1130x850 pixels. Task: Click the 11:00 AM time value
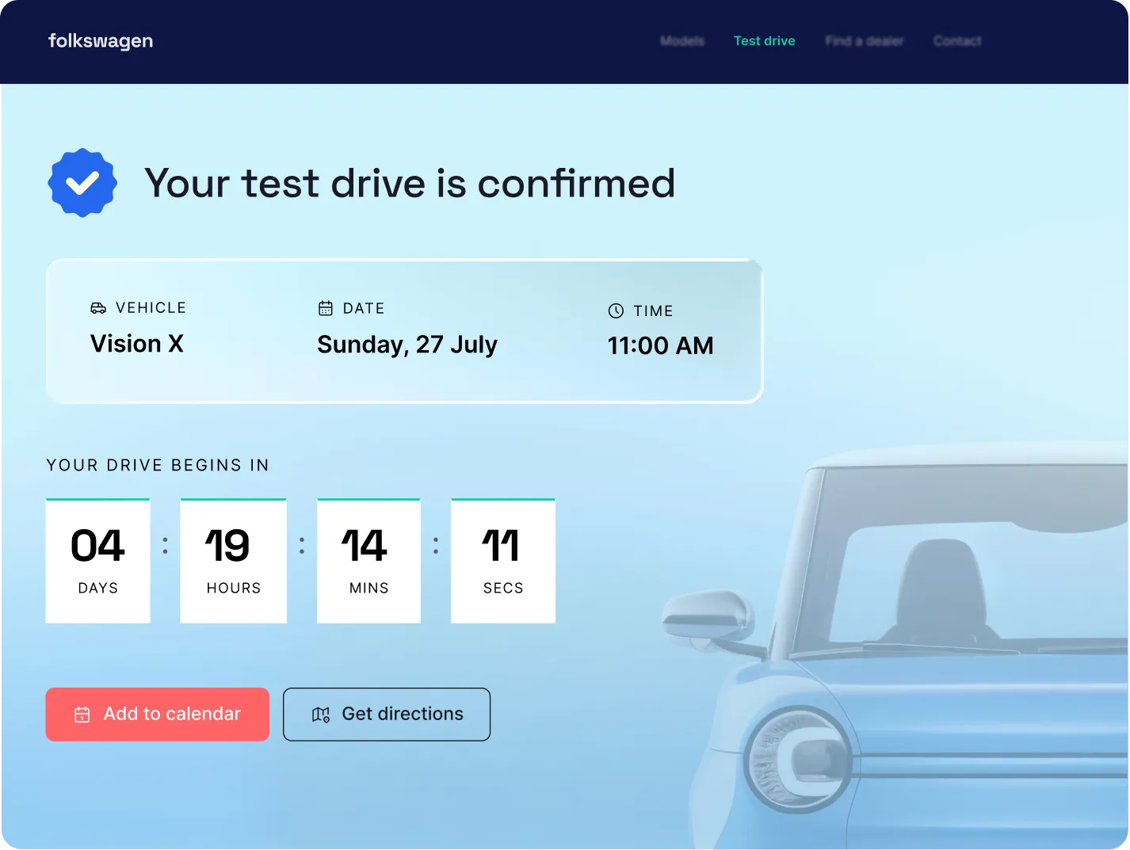661,346
